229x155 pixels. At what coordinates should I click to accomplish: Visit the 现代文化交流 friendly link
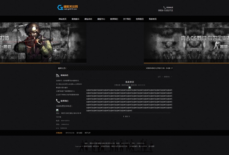coord(70,133)
